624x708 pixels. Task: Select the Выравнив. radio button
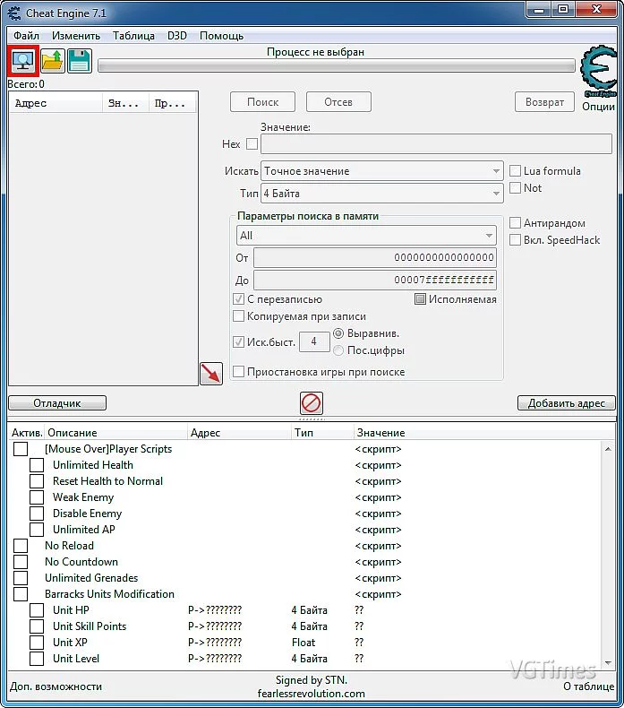pyautogui.click(x=338, y=333)
